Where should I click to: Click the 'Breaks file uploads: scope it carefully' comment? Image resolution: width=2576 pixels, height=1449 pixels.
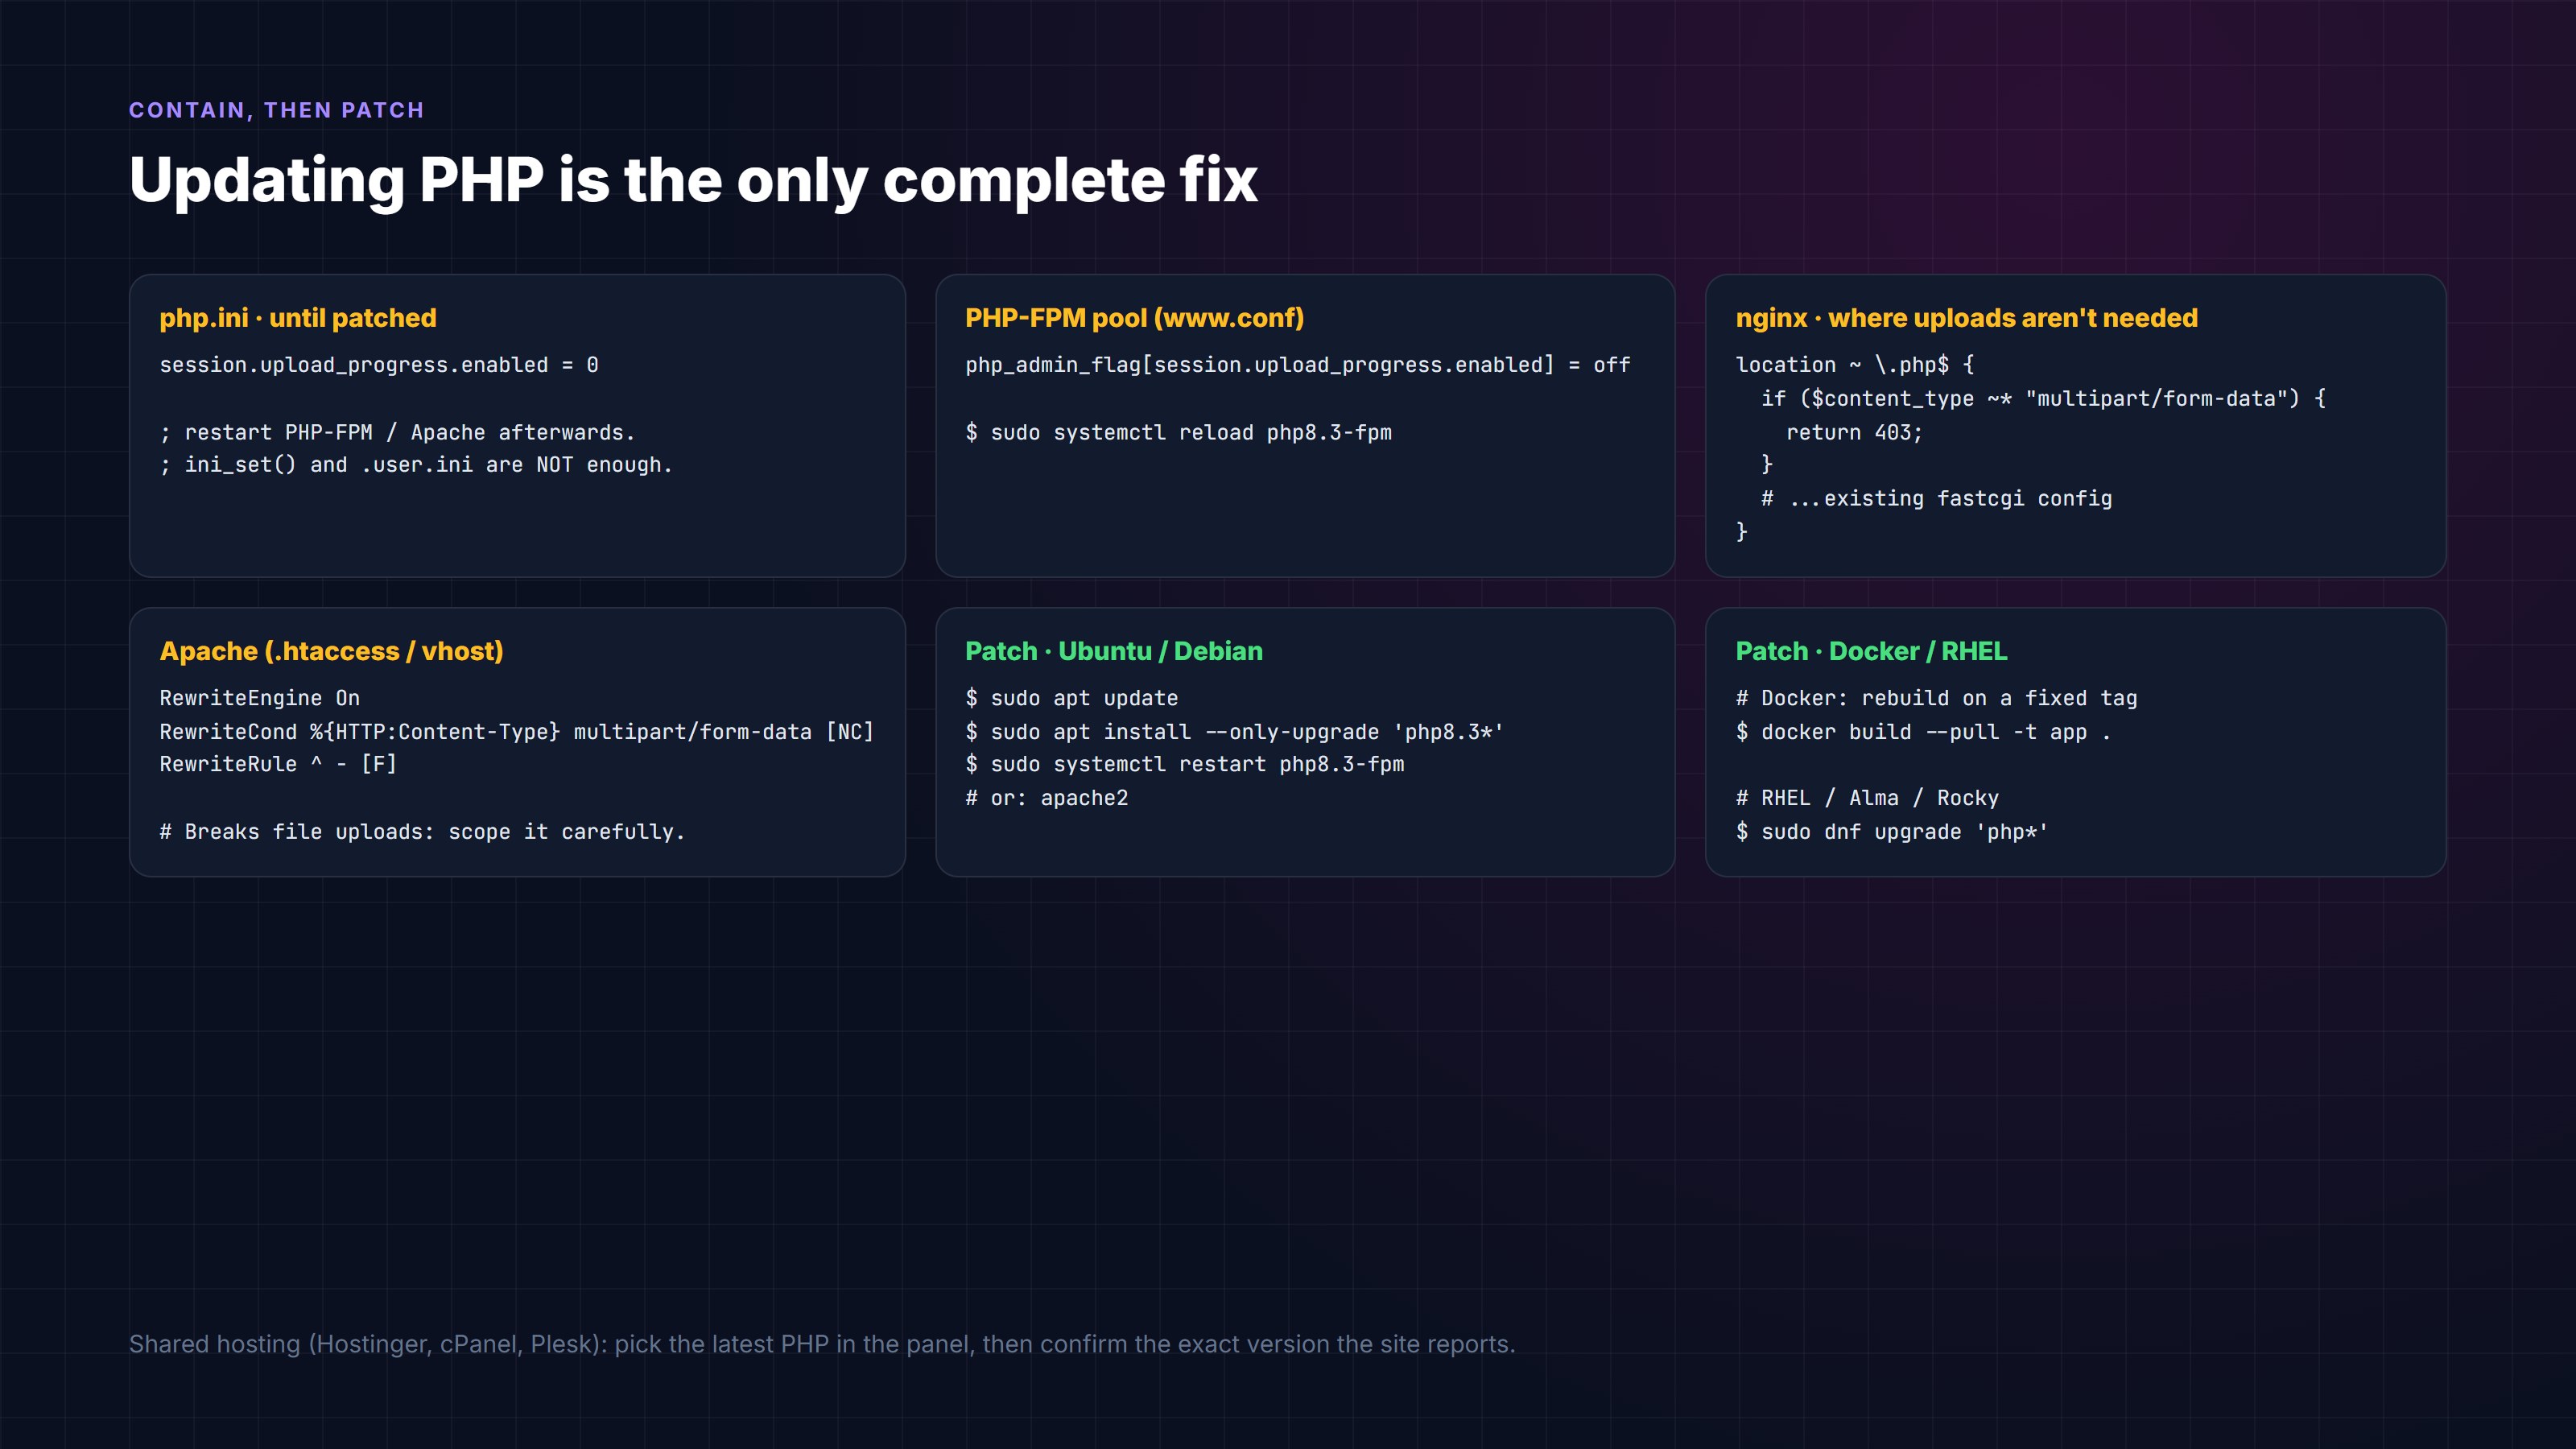click(422, 832)
